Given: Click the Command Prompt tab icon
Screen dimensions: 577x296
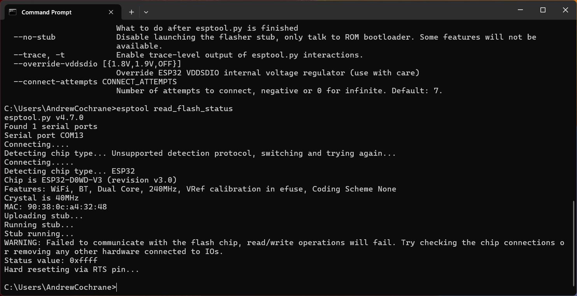Looking at the screenshot, I should click(12, 12).
